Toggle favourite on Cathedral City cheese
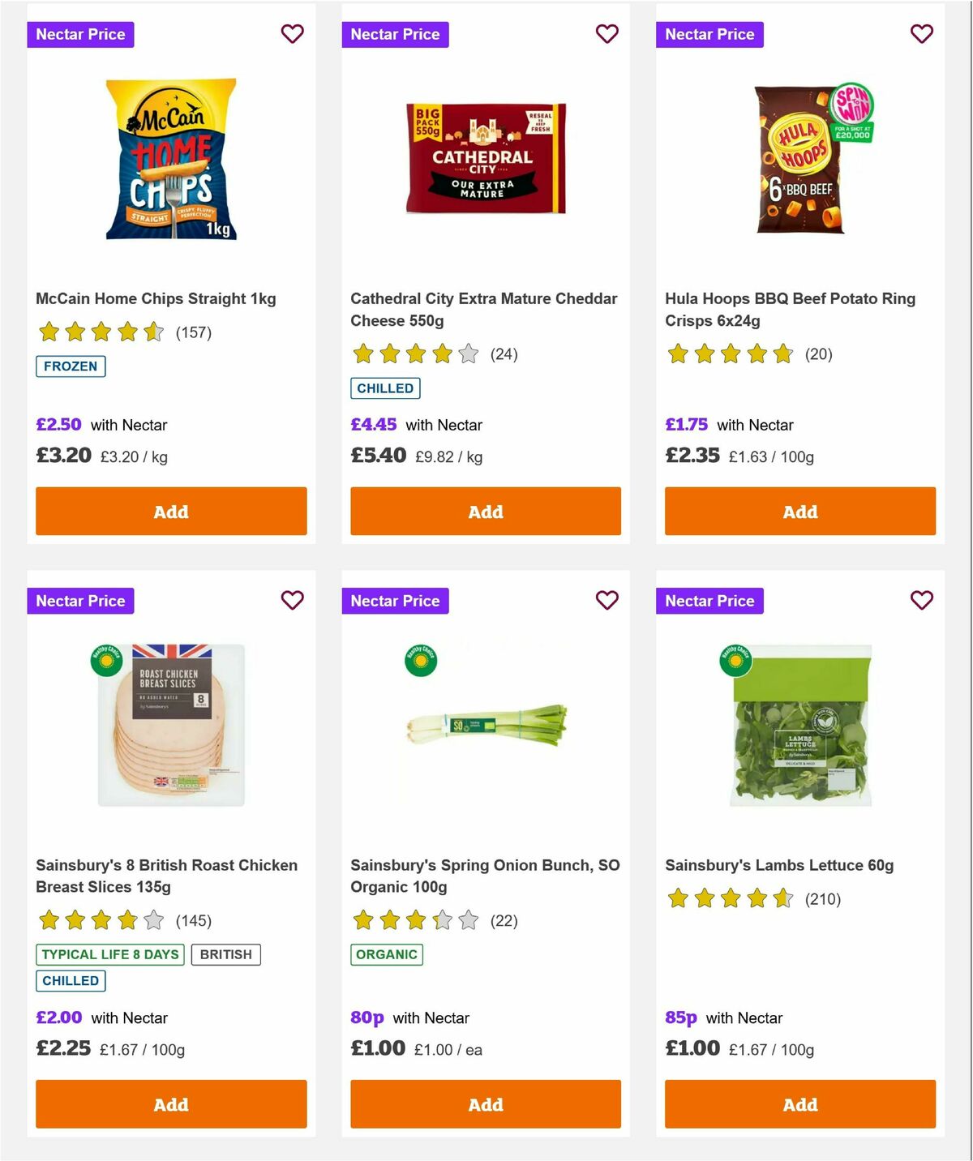973x1161 pixels. (607, 34)
